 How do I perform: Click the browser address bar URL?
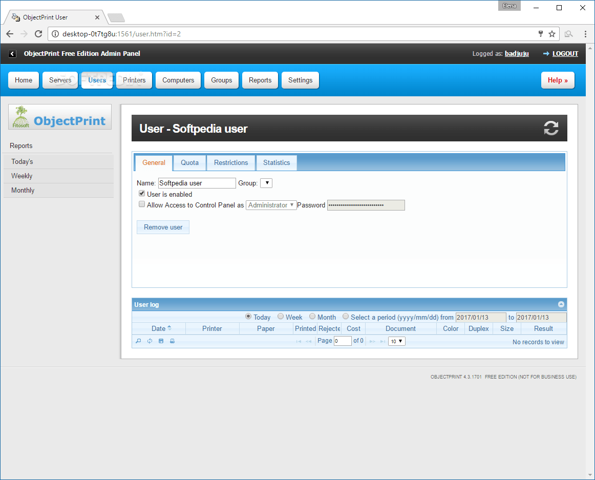click(x=121, y=34)
